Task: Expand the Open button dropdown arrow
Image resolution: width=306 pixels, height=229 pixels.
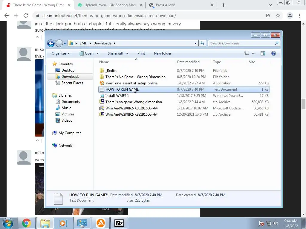Action: coord(98,53)
